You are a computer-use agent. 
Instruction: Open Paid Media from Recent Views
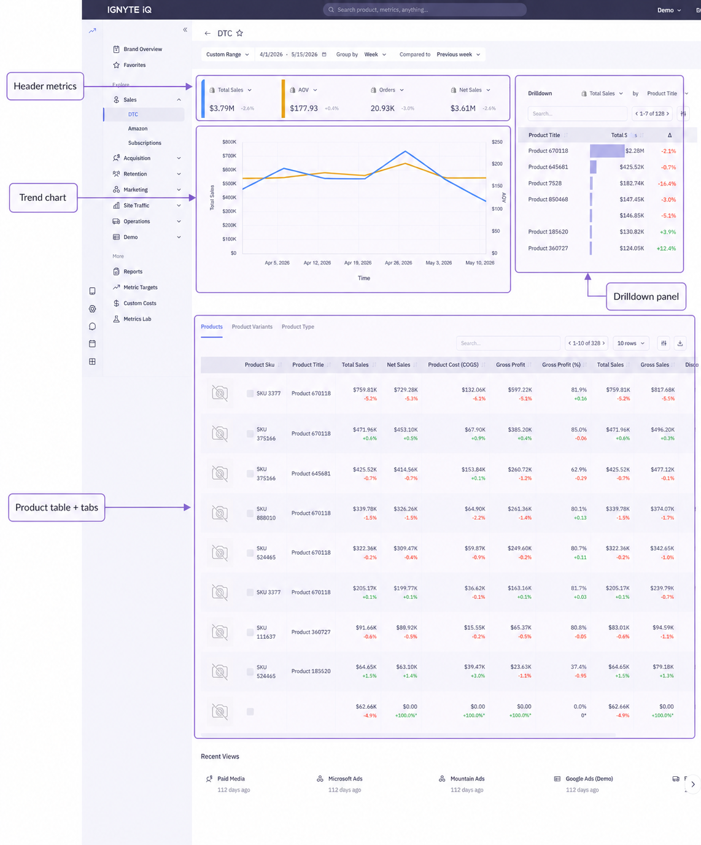(x=231, y=779)
